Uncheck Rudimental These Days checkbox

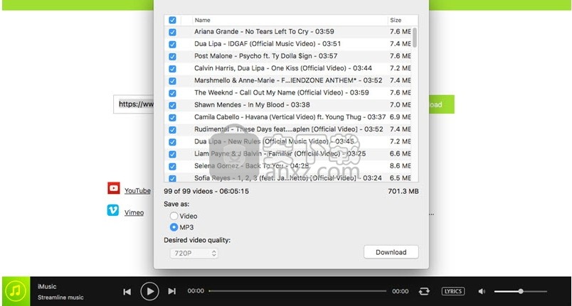click(172, 130)
